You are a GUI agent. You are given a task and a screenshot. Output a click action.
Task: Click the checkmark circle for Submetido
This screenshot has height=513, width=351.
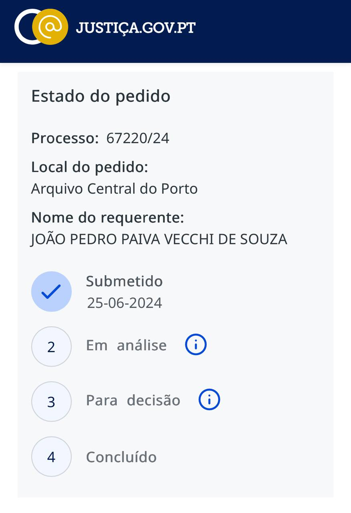click(51, 291)
